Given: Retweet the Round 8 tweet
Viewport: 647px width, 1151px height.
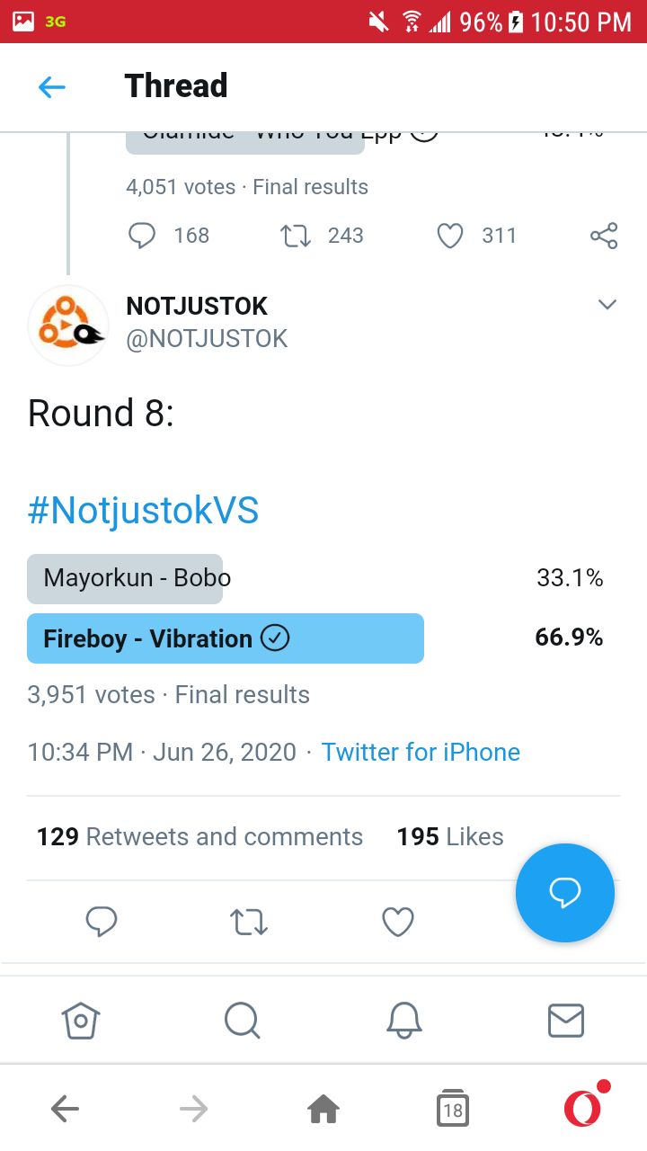Looking at the screenshot, I should 249,921.
